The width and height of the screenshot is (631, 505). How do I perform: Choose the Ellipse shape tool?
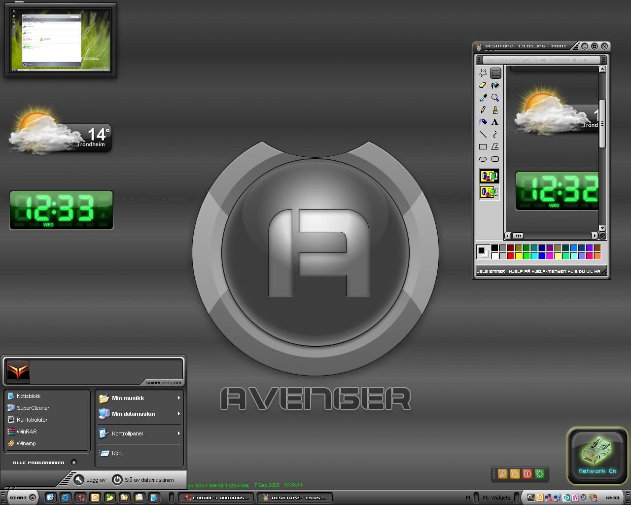483,159
